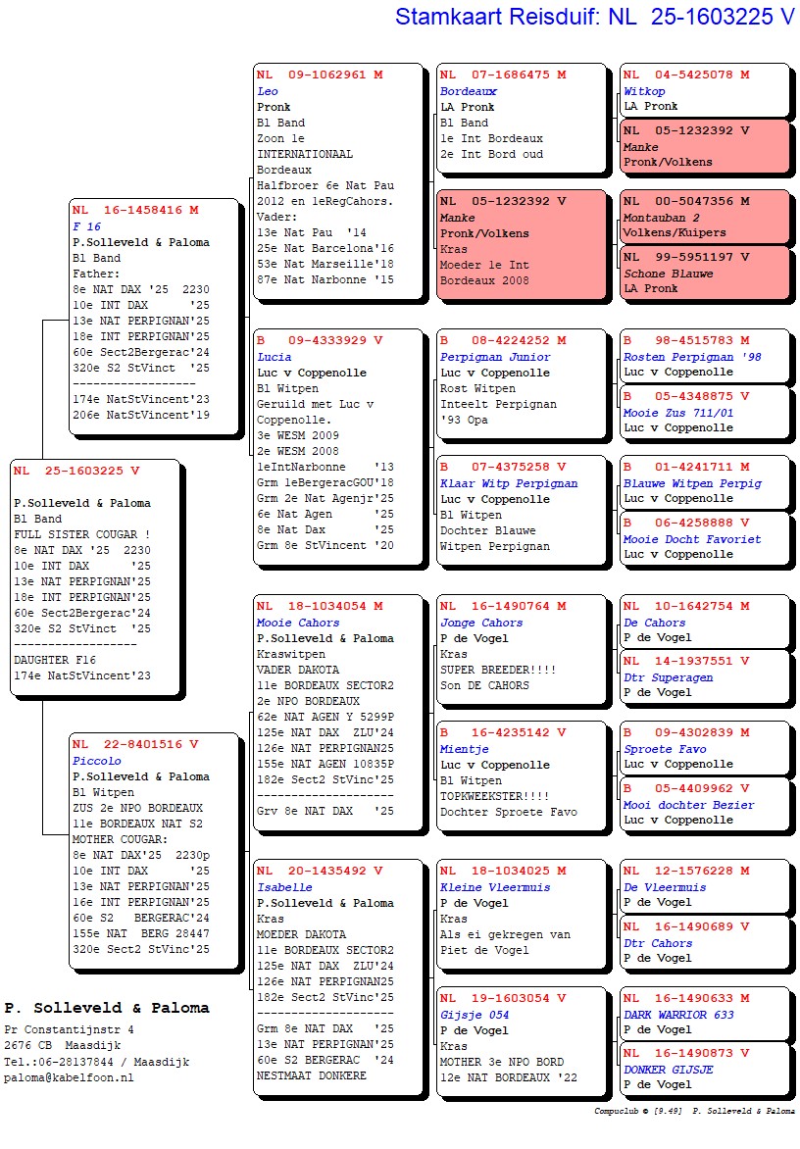The height and width of the screenshot is (1149, 800).
Task: Click ring number NL 07-1686475 M
Action: pyautogui.click(x=502, y=75)
